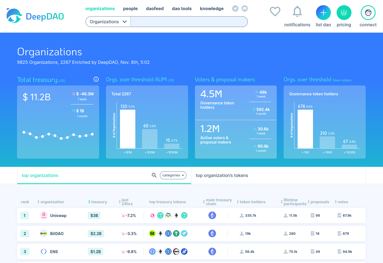This screenshot has height=263, width=383.
Task: Click the pink unicorn token icon in Uniswap row
Action: pos(152,215)
